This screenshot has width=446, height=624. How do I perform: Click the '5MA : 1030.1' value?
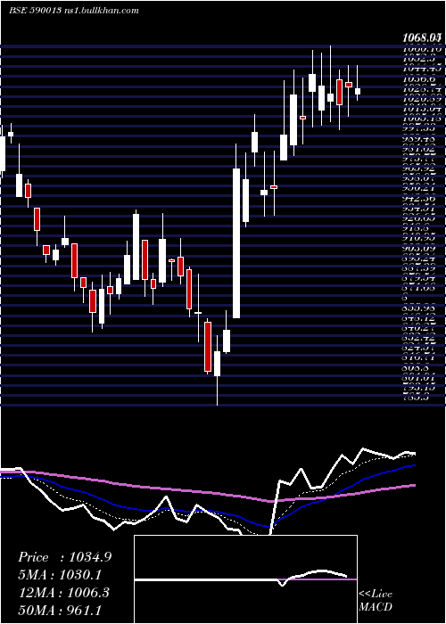tap(60, 575)
